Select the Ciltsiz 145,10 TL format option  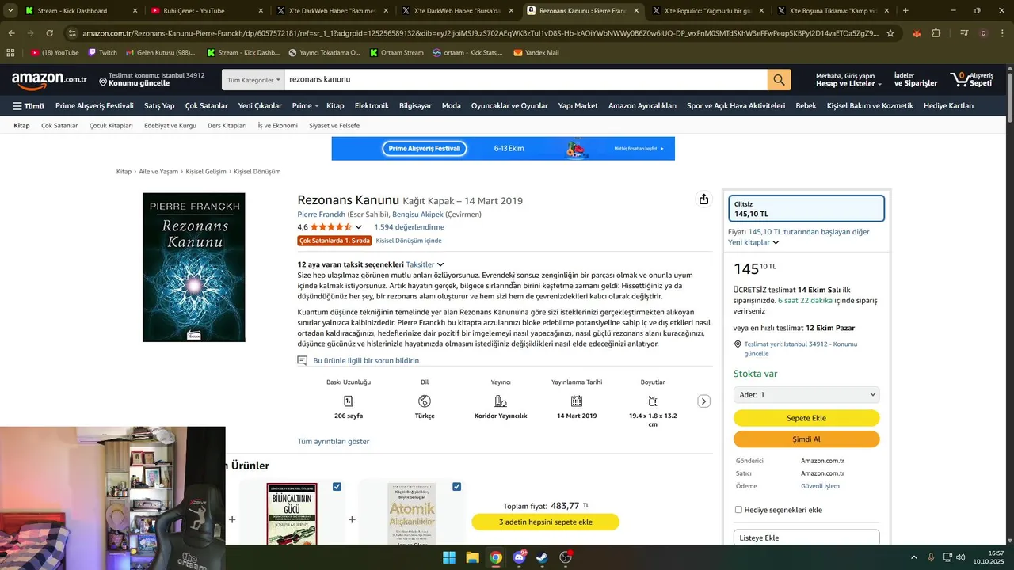pyautogui.click(x=806, y=209)
